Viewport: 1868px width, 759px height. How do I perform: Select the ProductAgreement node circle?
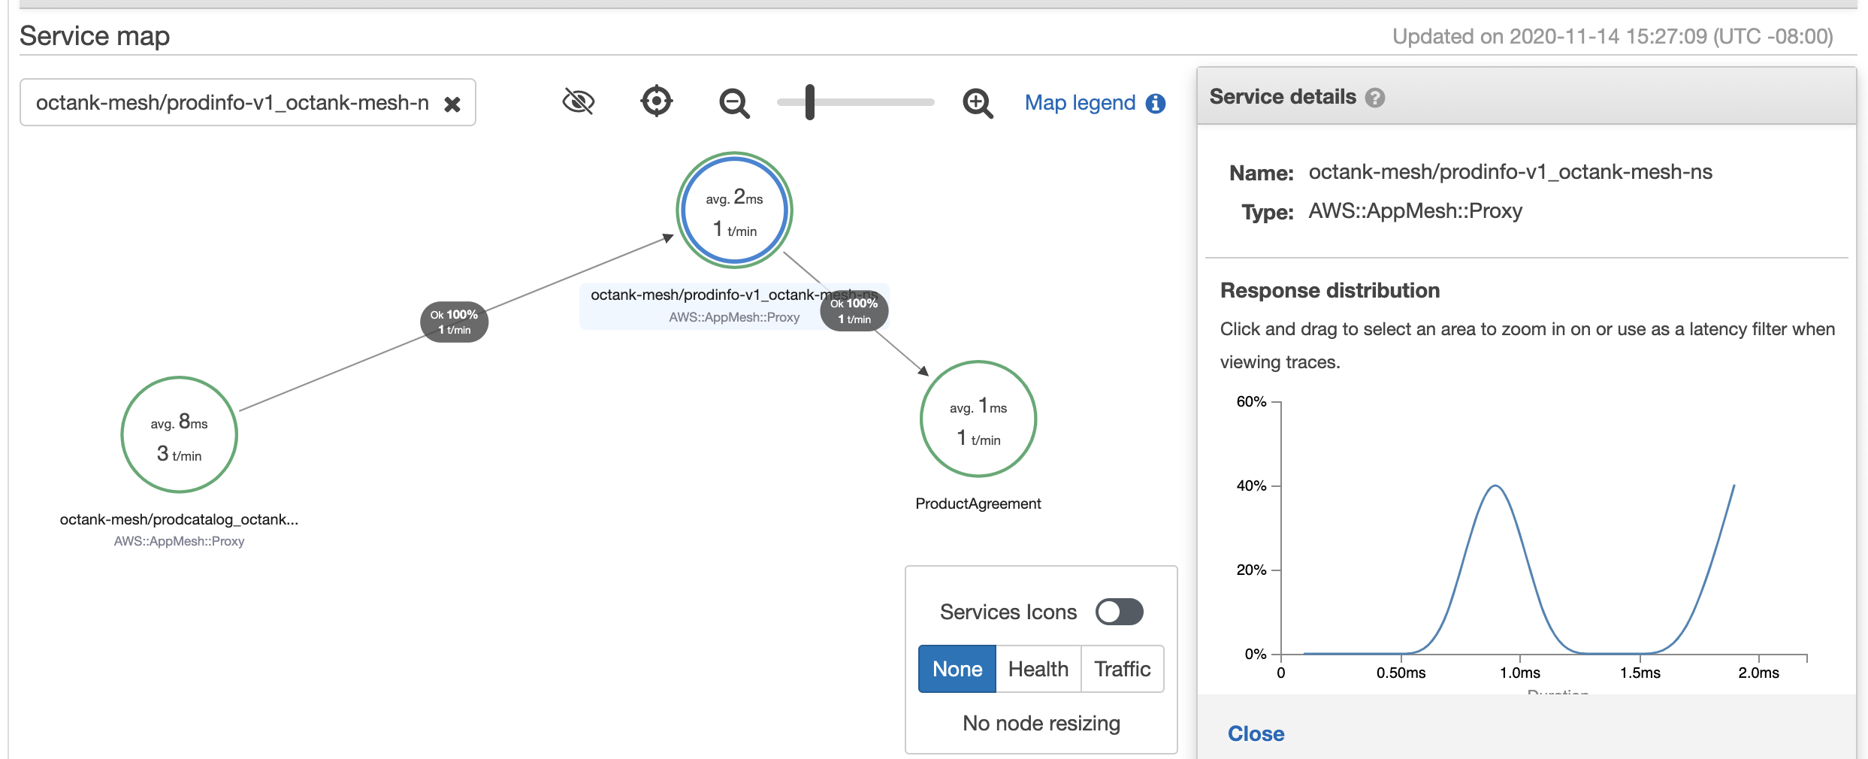978,419
